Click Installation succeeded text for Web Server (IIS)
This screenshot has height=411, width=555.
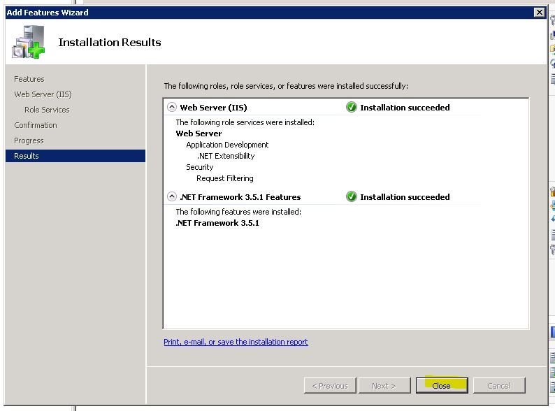point(405,107)
